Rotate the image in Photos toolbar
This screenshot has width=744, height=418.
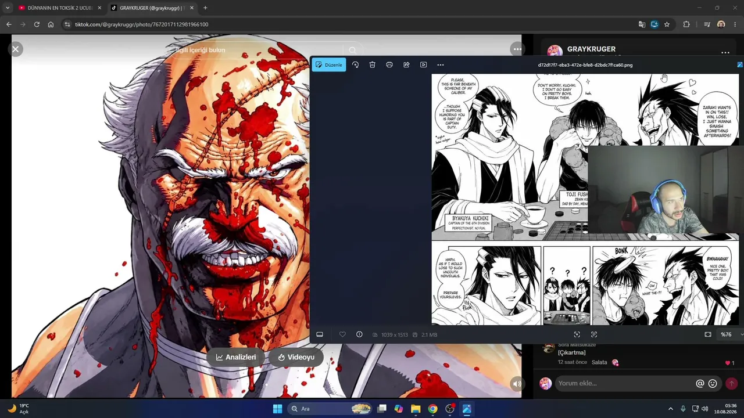coord(355,64)
